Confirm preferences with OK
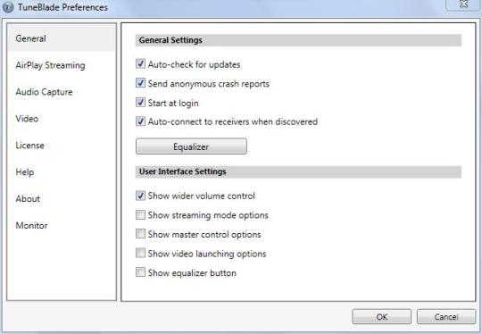 coord(382,317)
